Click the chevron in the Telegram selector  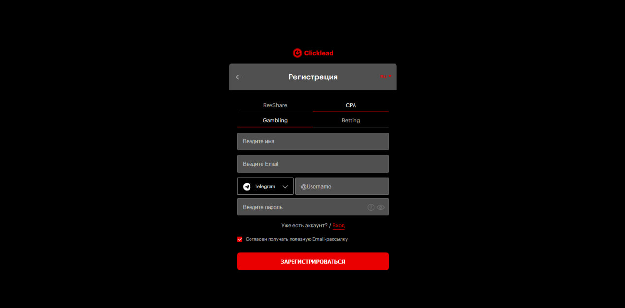(286, 186)
